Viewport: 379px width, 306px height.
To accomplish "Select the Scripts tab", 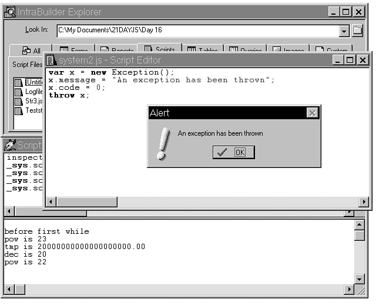I will pyautogui.click(x=159, y=50).
